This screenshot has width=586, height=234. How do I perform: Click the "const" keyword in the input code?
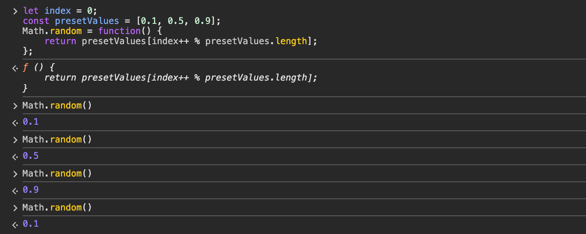pyautogui.click(x=36, y=21)
